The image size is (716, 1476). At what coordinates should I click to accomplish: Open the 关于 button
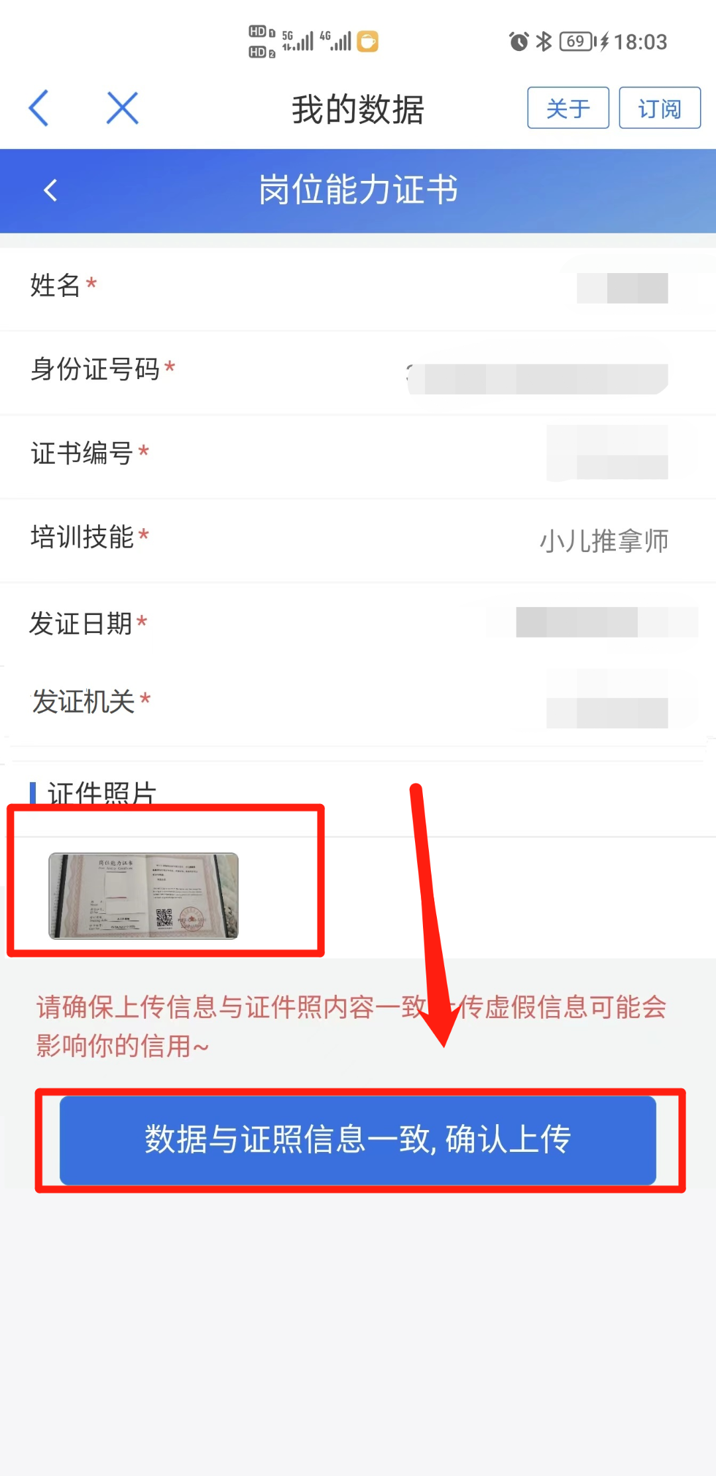[x=568, y=107]
